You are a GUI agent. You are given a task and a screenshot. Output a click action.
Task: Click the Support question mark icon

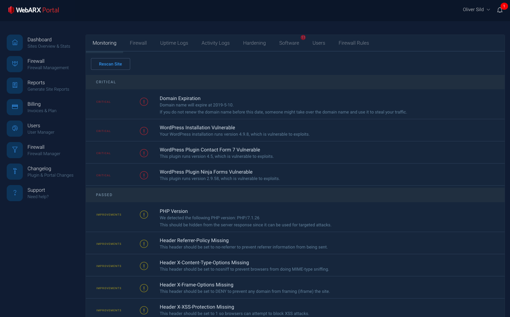click(15, 193)
